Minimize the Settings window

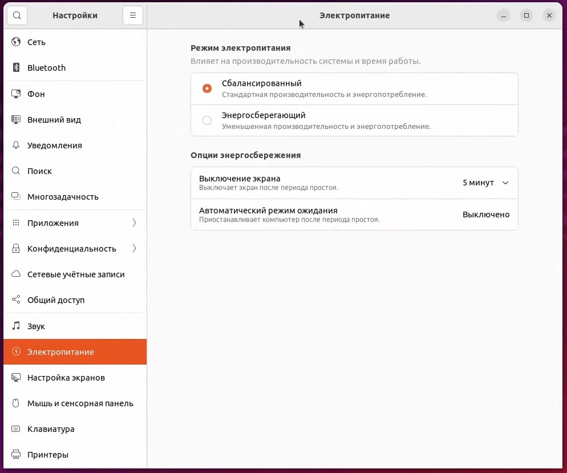pos(503,15)
